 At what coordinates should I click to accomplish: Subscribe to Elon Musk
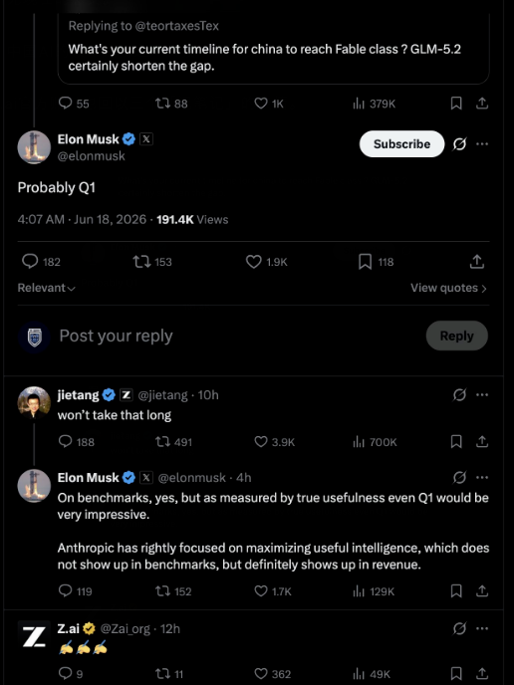pyautogui.click(x=401, y=143)
